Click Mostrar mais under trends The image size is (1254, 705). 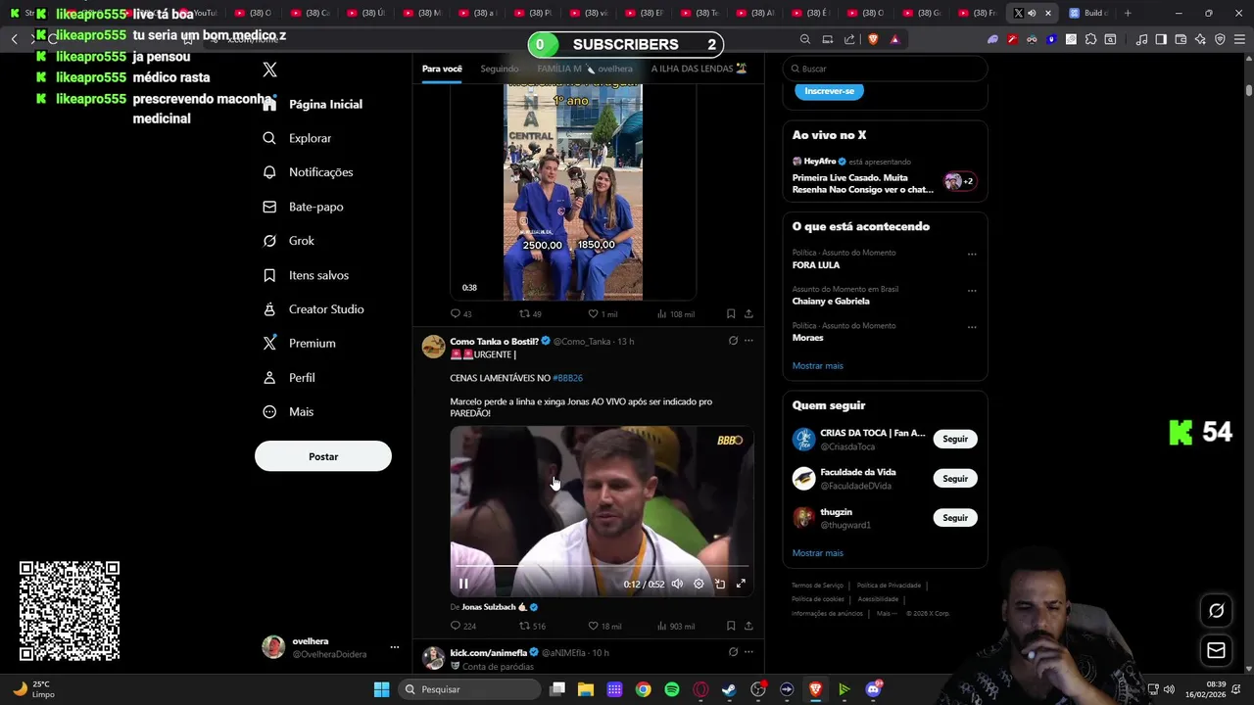(x=817, y=366)
